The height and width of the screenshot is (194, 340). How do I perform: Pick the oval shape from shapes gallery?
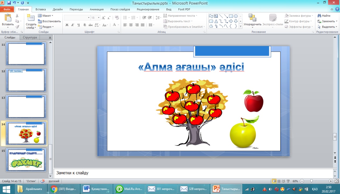236,16
